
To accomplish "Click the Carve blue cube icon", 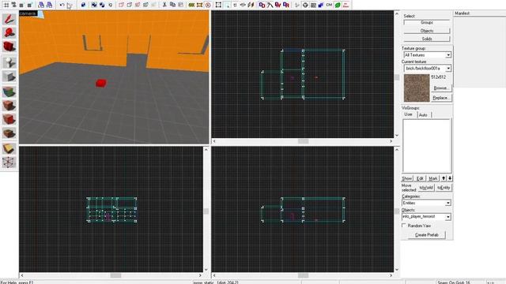I will (x=83, y=5).
